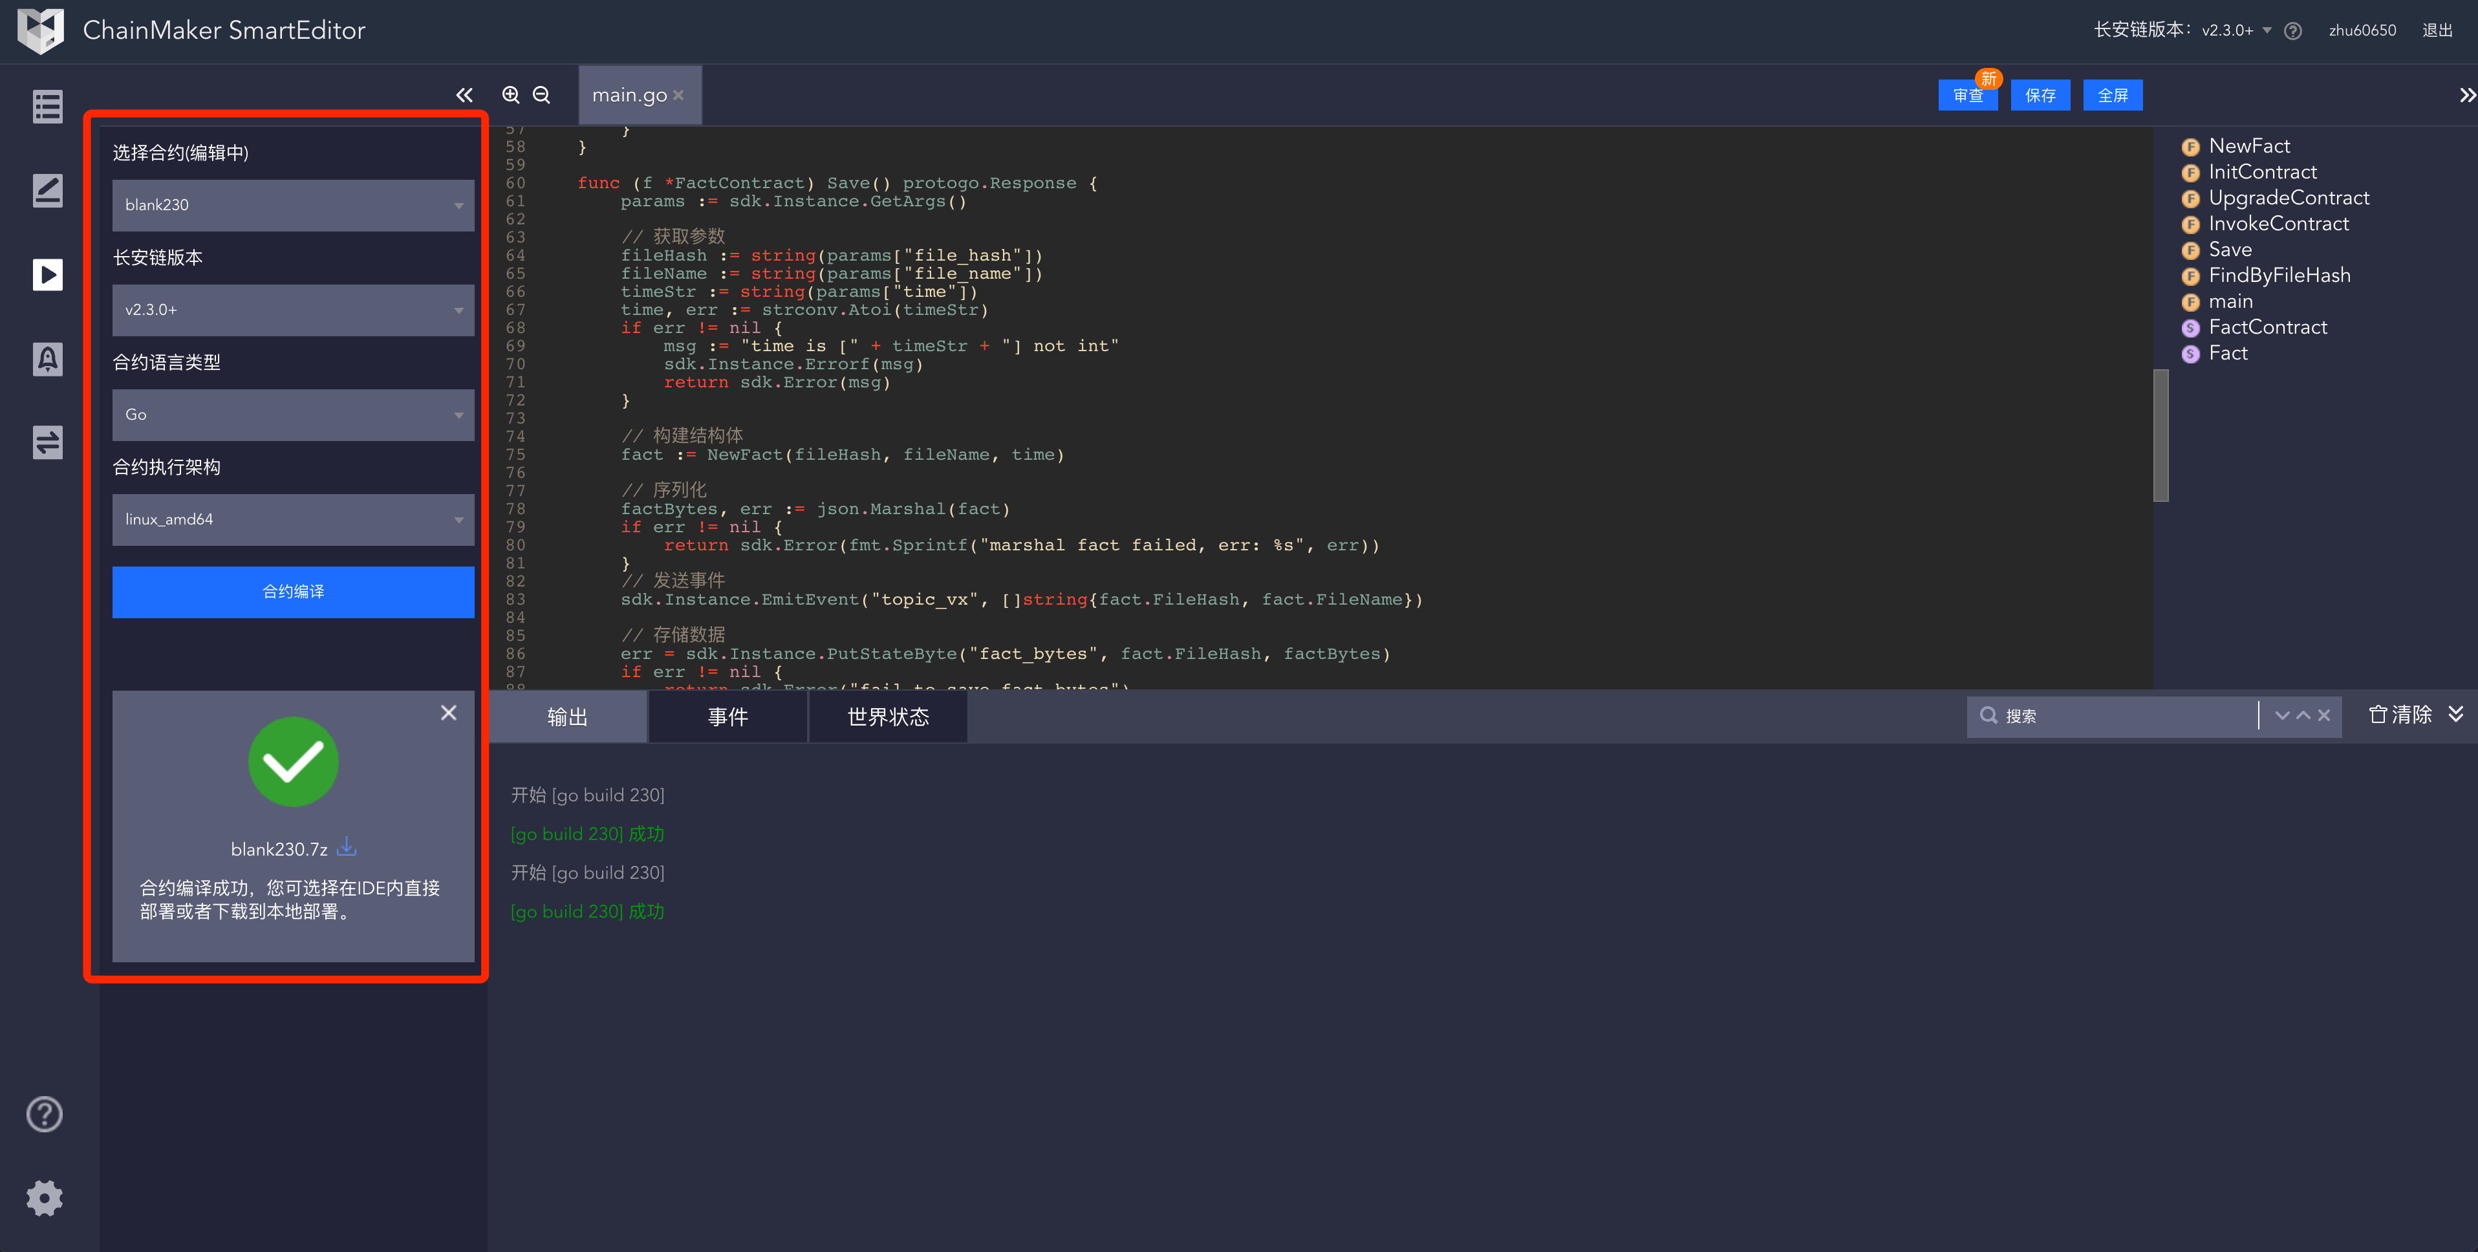Open the blank230 contract selection dropdown
Image resolution: width=2478 pixels, height=1252 pixels.
pyautogui.click(x=292, y=205)
